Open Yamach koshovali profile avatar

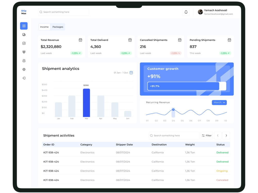tap(200, 12)
